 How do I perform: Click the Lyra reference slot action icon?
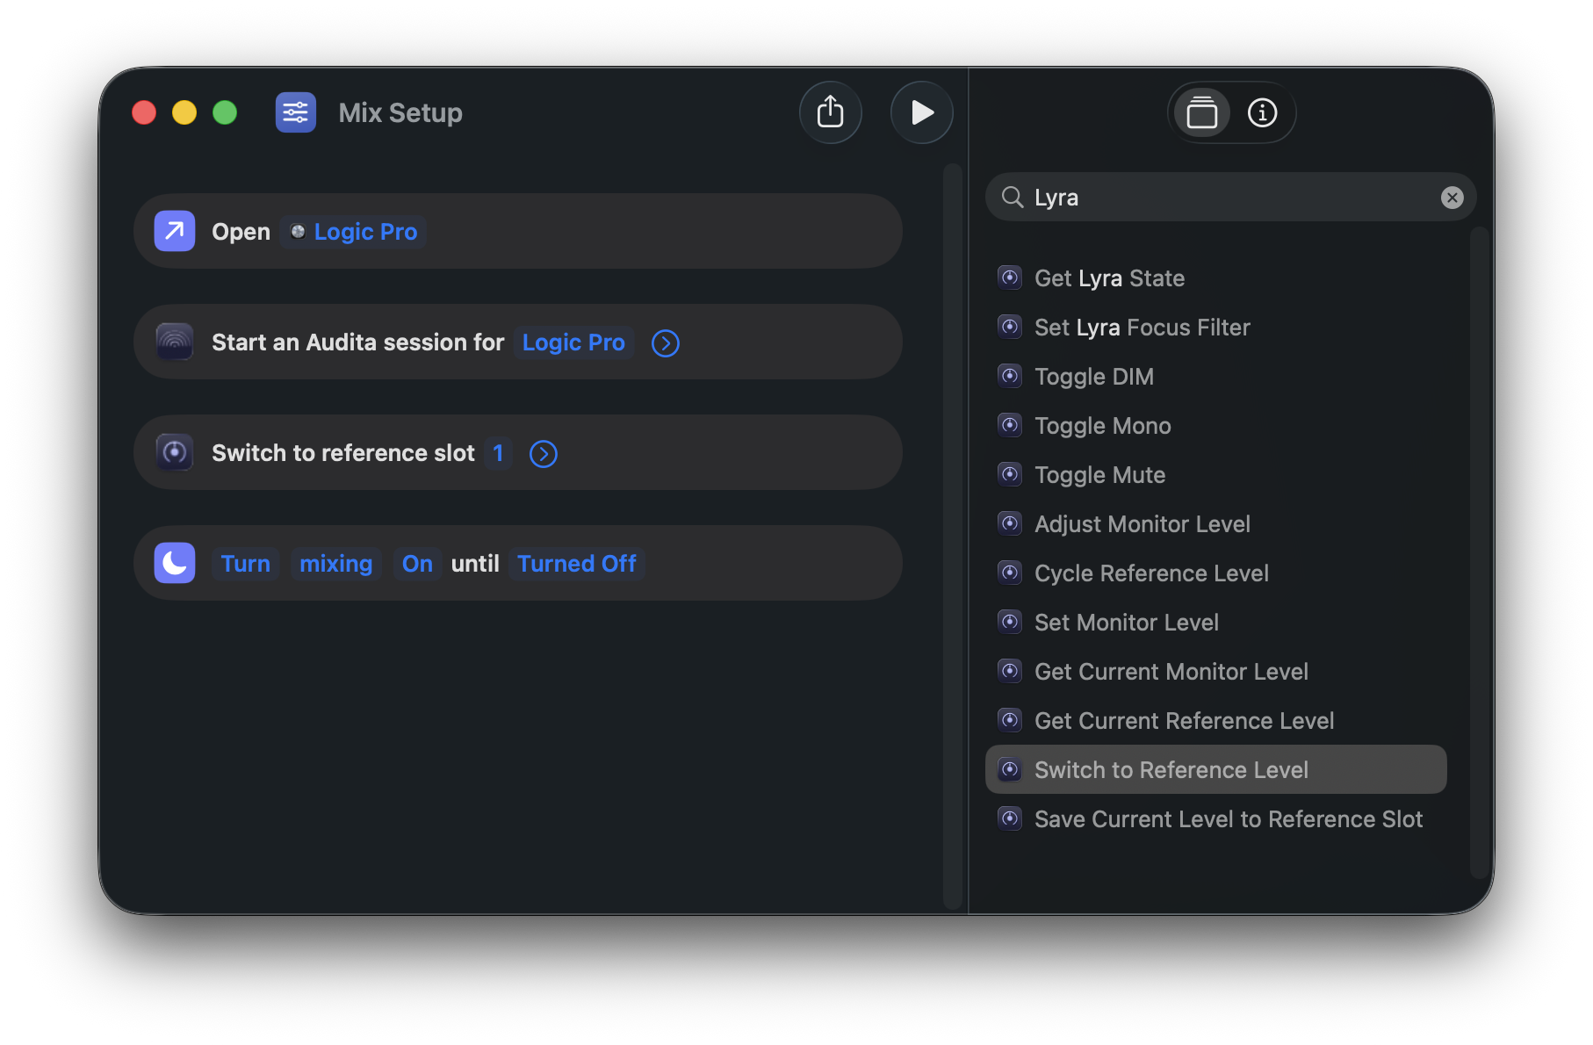click(175, 452)
